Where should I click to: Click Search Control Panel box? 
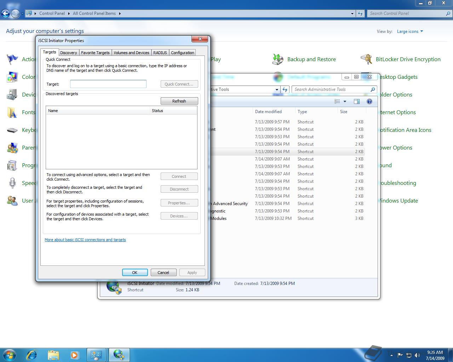pos(410,13)
